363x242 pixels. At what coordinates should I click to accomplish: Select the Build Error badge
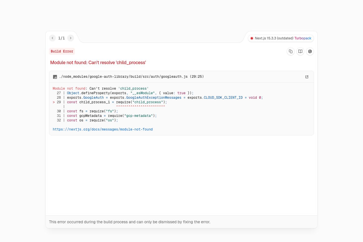[62, 51]
